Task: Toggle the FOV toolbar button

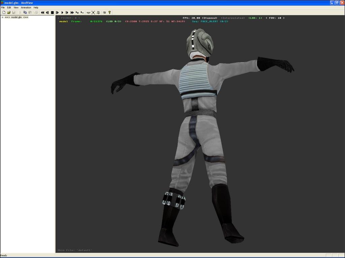Action: pos(104,12)
